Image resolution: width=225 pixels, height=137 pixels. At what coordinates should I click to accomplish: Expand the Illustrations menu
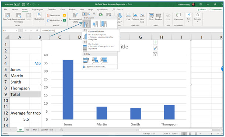(x=39, y=17)
